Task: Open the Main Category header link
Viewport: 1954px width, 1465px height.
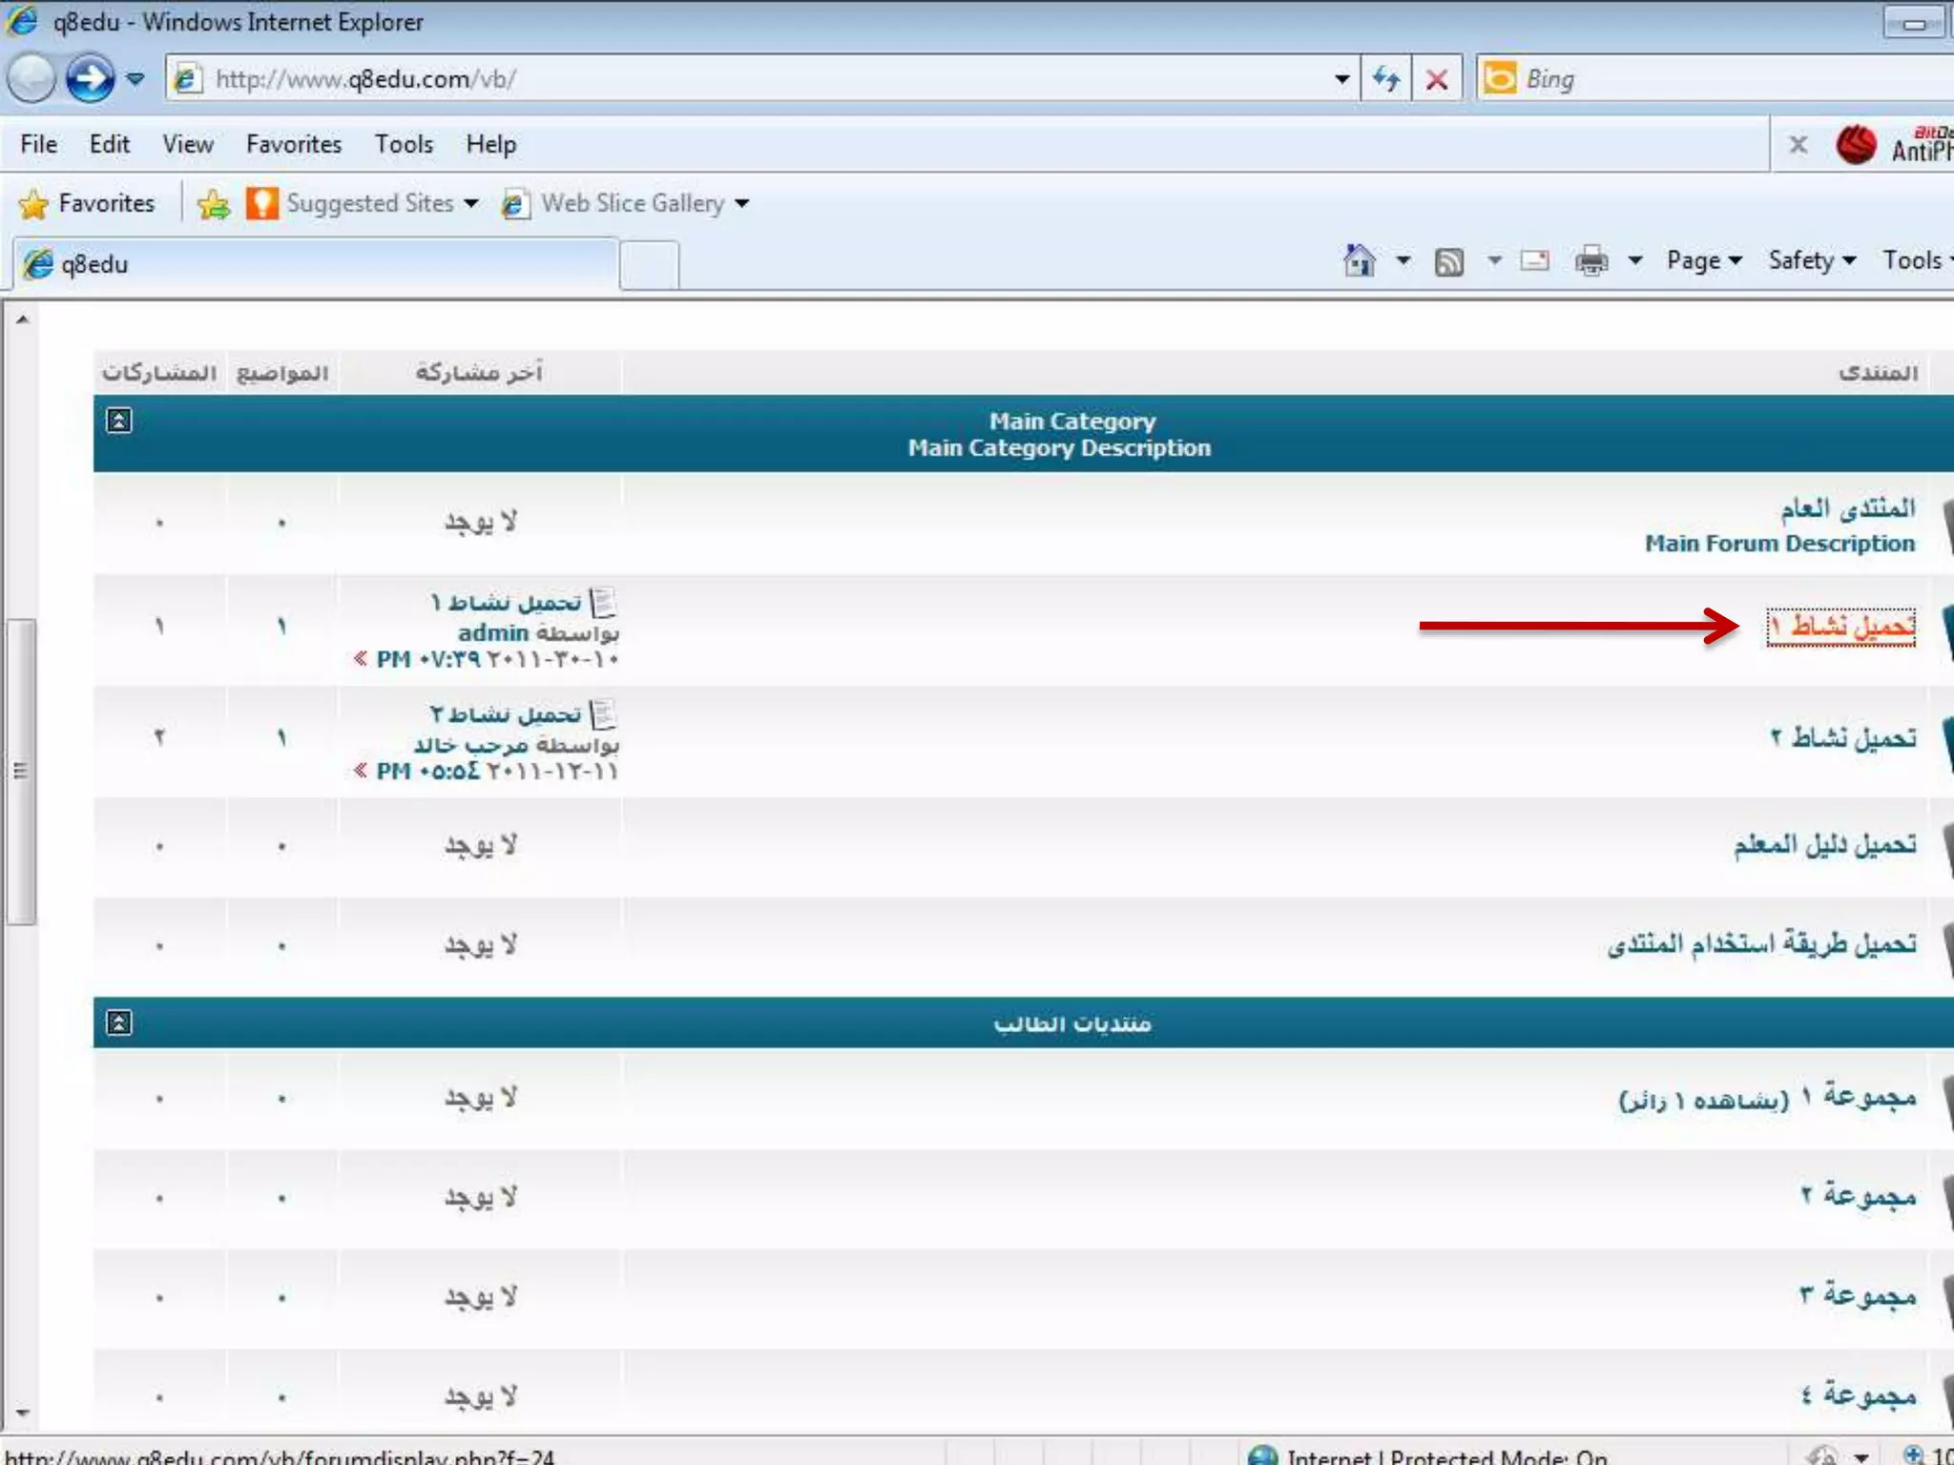Action: click(1072, 422)
